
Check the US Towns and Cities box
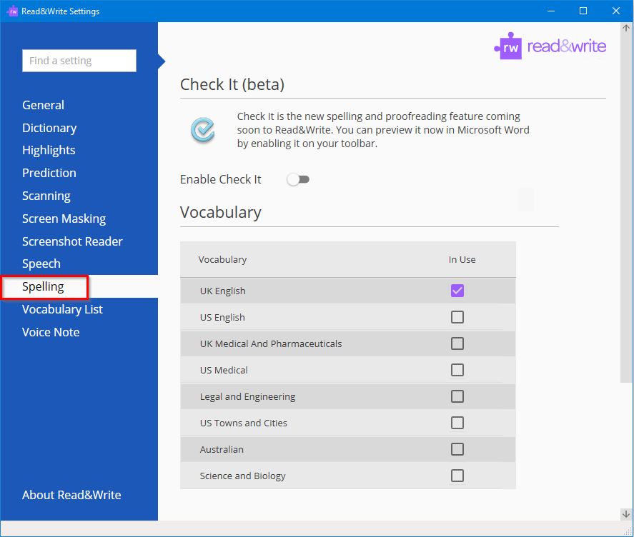point(457,423)
